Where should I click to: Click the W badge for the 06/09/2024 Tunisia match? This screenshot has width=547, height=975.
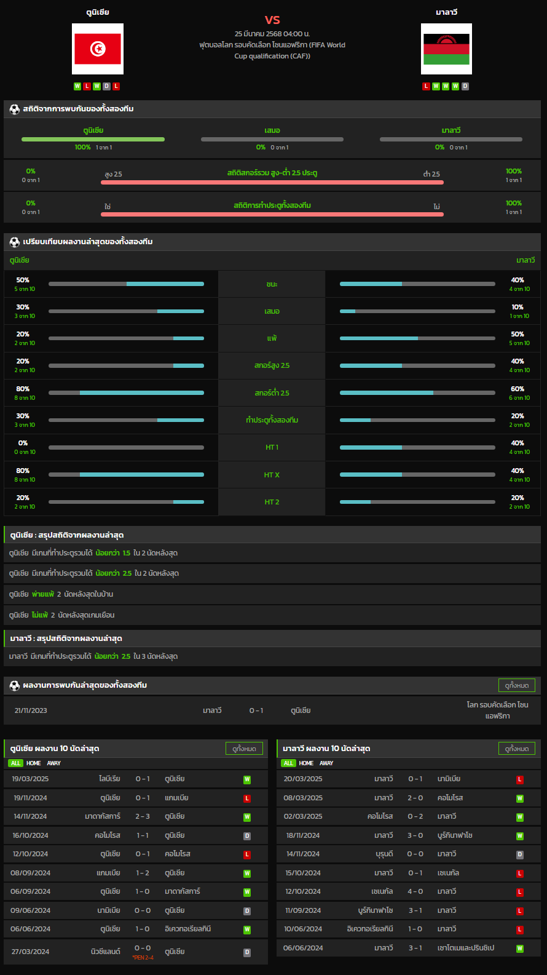pos(247,892)
